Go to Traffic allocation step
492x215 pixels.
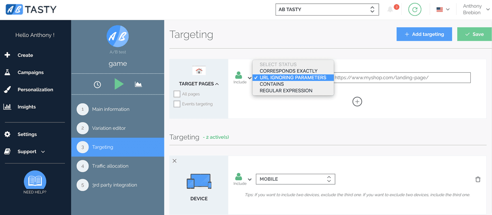[x=110, y=166]
